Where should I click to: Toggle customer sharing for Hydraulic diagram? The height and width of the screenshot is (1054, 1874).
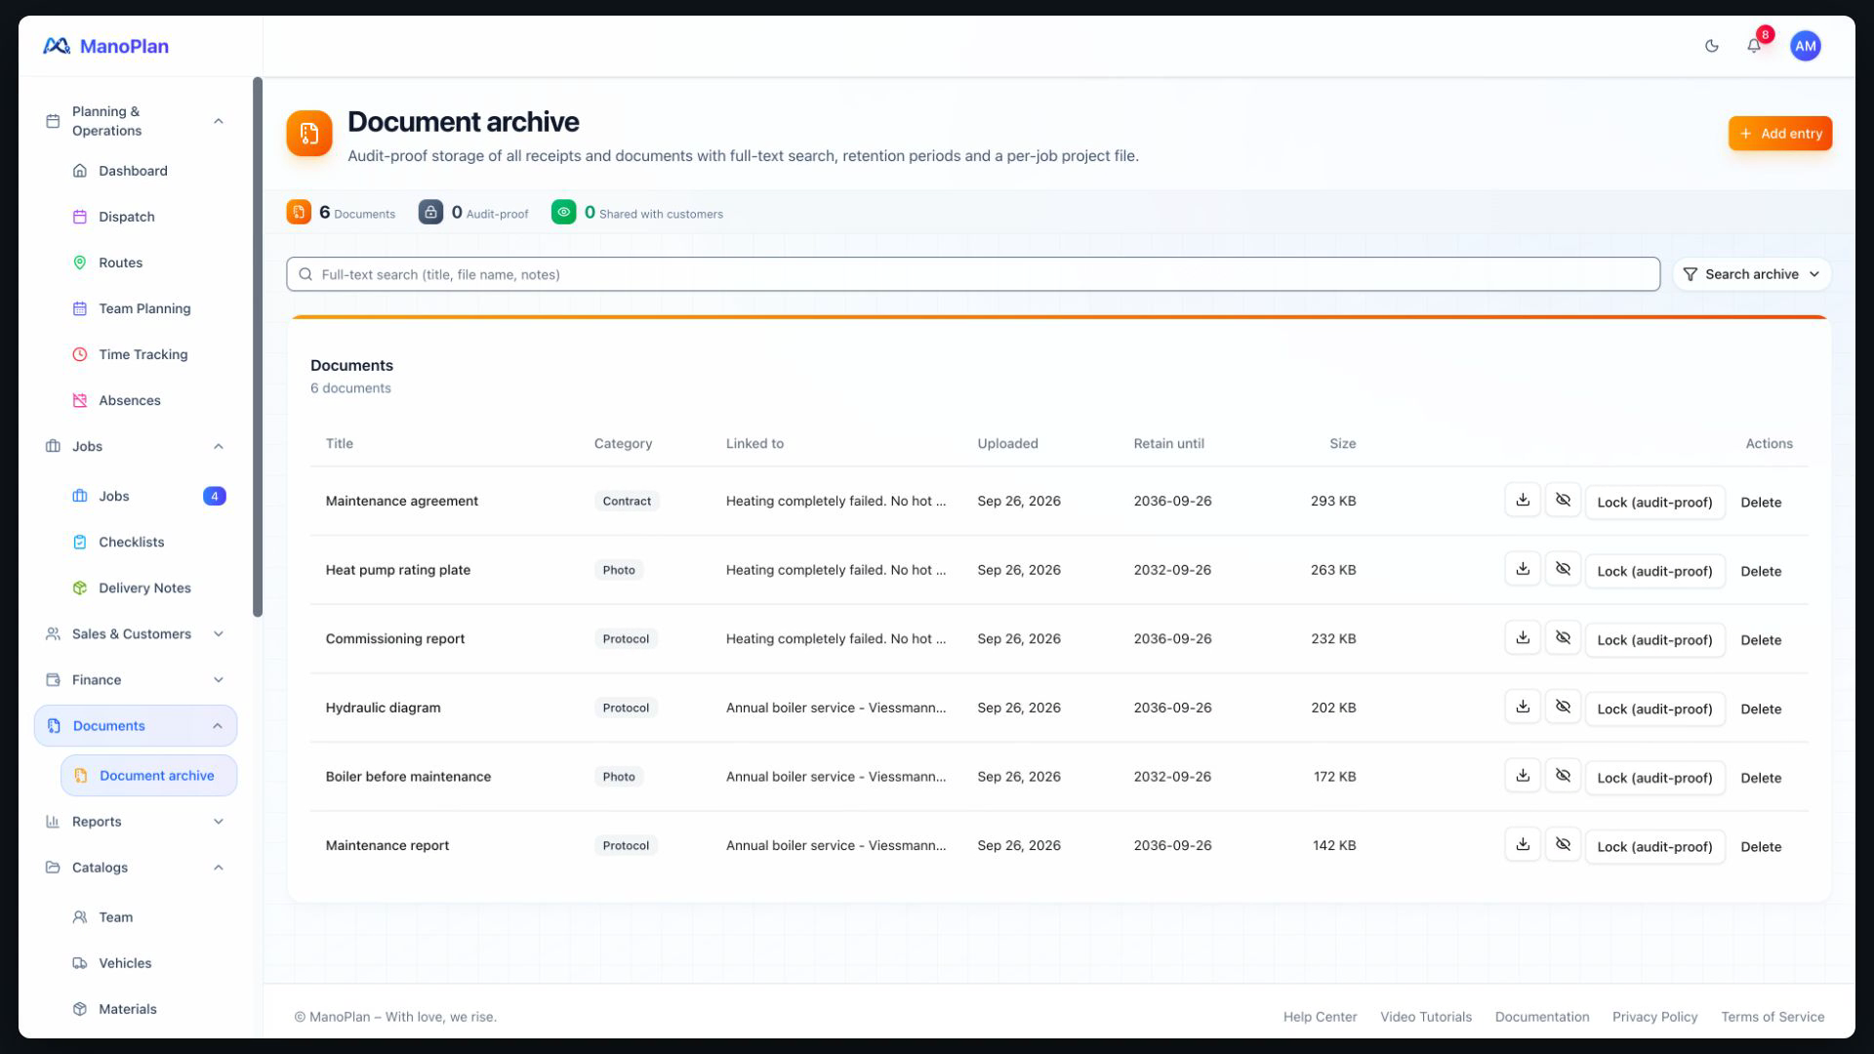point(1563,707)
